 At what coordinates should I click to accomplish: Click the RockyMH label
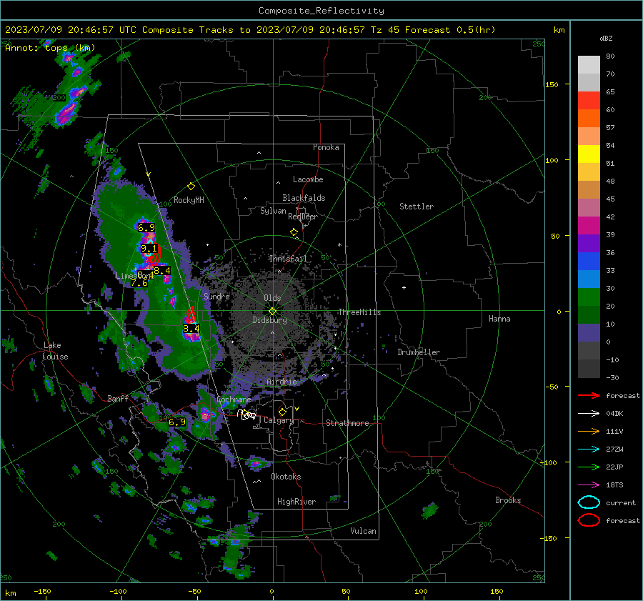point(189,200)
